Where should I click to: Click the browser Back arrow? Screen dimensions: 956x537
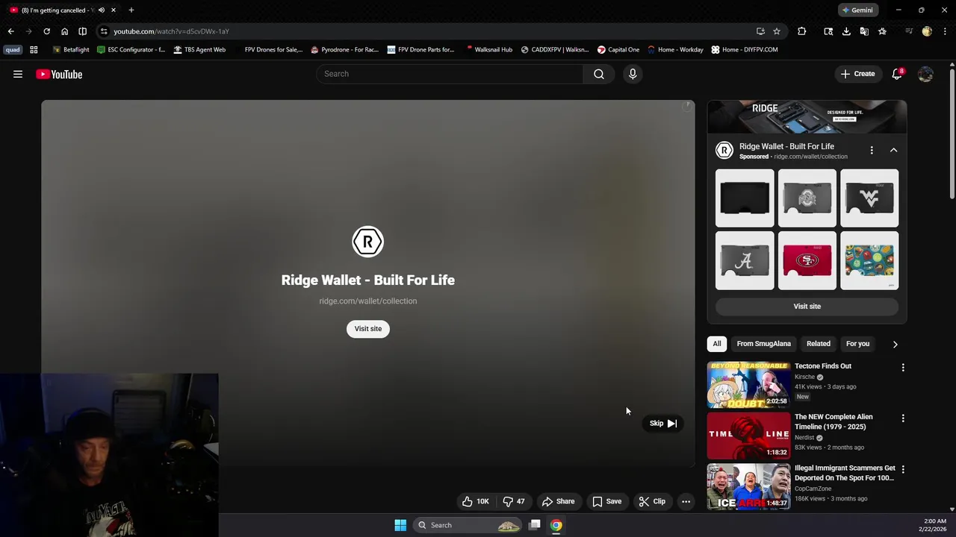(x=10, y=31)
